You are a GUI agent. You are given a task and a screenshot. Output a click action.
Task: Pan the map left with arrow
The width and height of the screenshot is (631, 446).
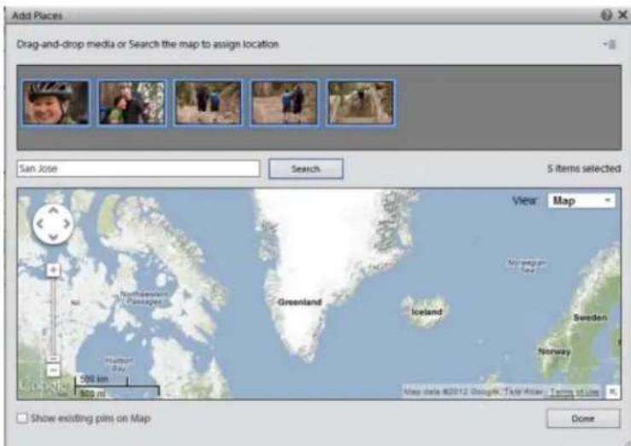coord(39,223)
